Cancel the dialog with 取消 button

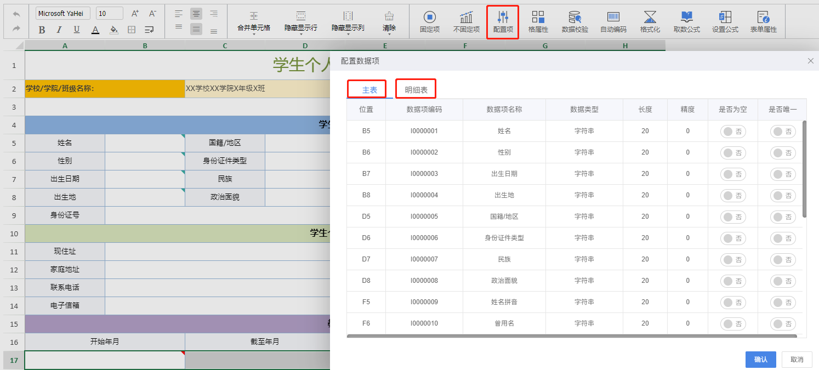pyautogui.click(x=797, y=360)
